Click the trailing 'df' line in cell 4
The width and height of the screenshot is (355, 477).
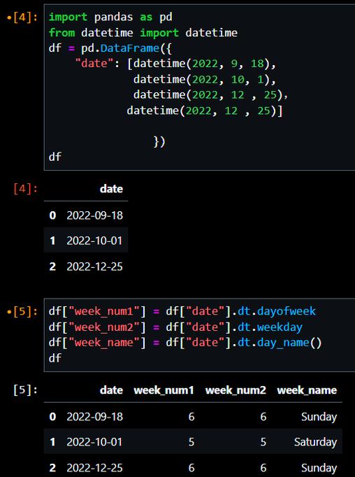[x=55, y=157]
